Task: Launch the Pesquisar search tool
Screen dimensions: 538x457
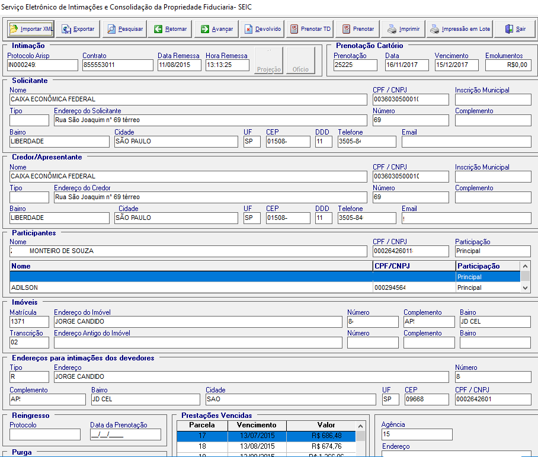Action: (x=125, y=29)
